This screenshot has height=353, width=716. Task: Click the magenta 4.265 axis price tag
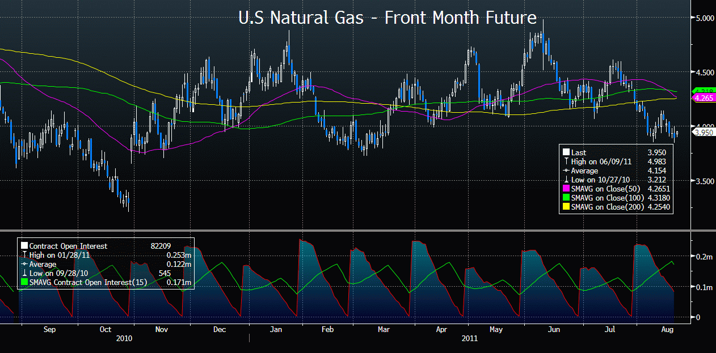coord(704,98)
